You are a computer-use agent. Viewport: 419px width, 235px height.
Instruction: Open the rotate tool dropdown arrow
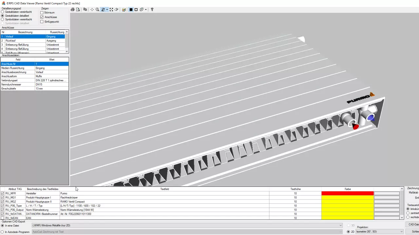coord(107,9)
